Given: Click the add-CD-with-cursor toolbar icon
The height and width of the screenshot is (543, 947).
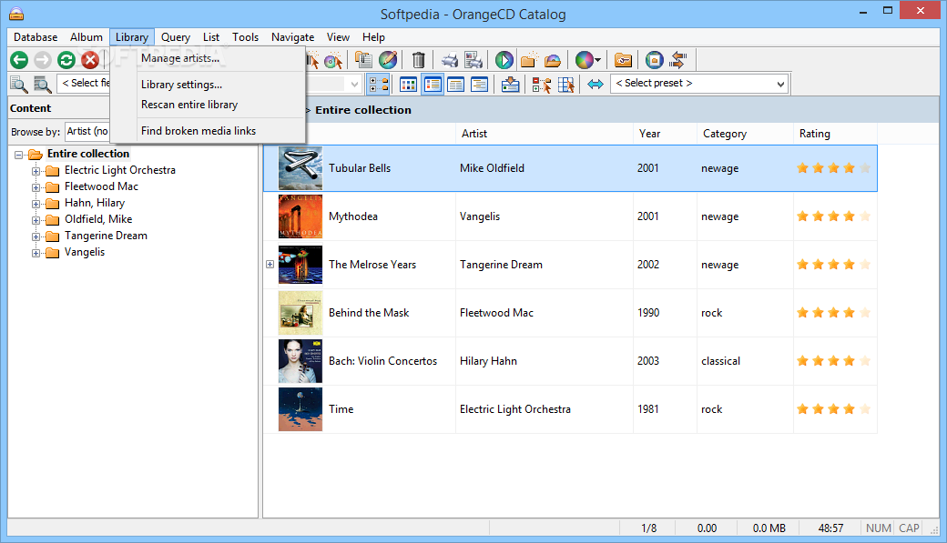Looking at the screenshot, I should pyautogui.click(x=332, y=60).
